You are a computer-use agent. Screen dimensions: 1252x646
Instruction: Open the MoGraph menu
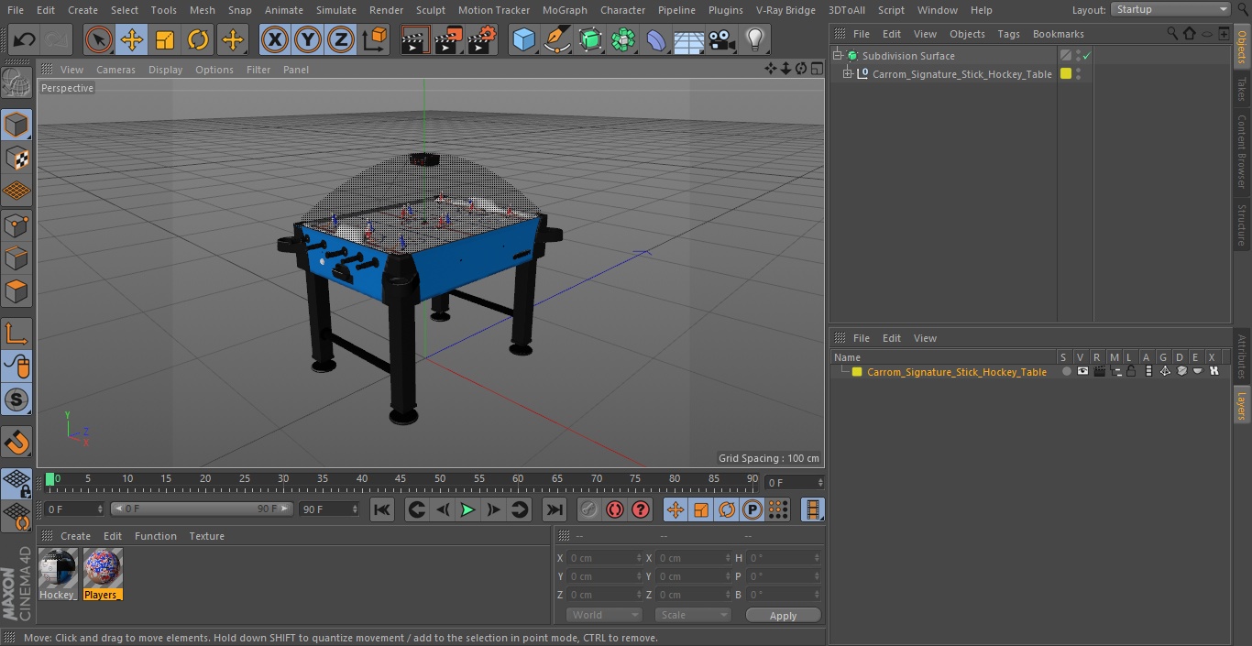(565, 10)
